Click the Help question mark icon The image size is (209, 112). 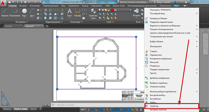click(186, 2)
